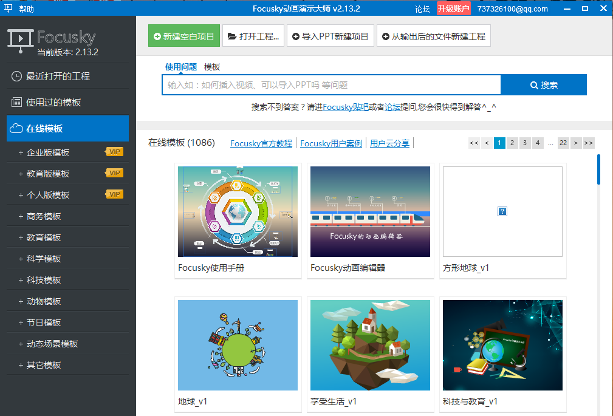Open 最近打开的工程 section
The image size is (613, 416).
(67, 77)
